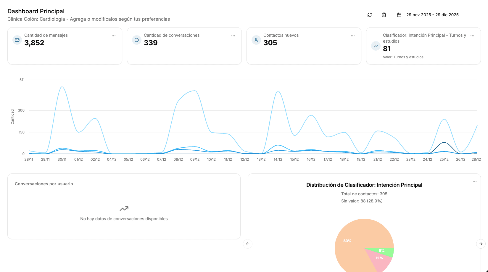The width and height of the screenshot is (488, 272).
Task: Click the trend icon on the Clasificador card
Action: point(376,46)
